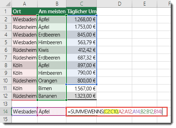Click cell A11 'Köln'

pos(24,88)
